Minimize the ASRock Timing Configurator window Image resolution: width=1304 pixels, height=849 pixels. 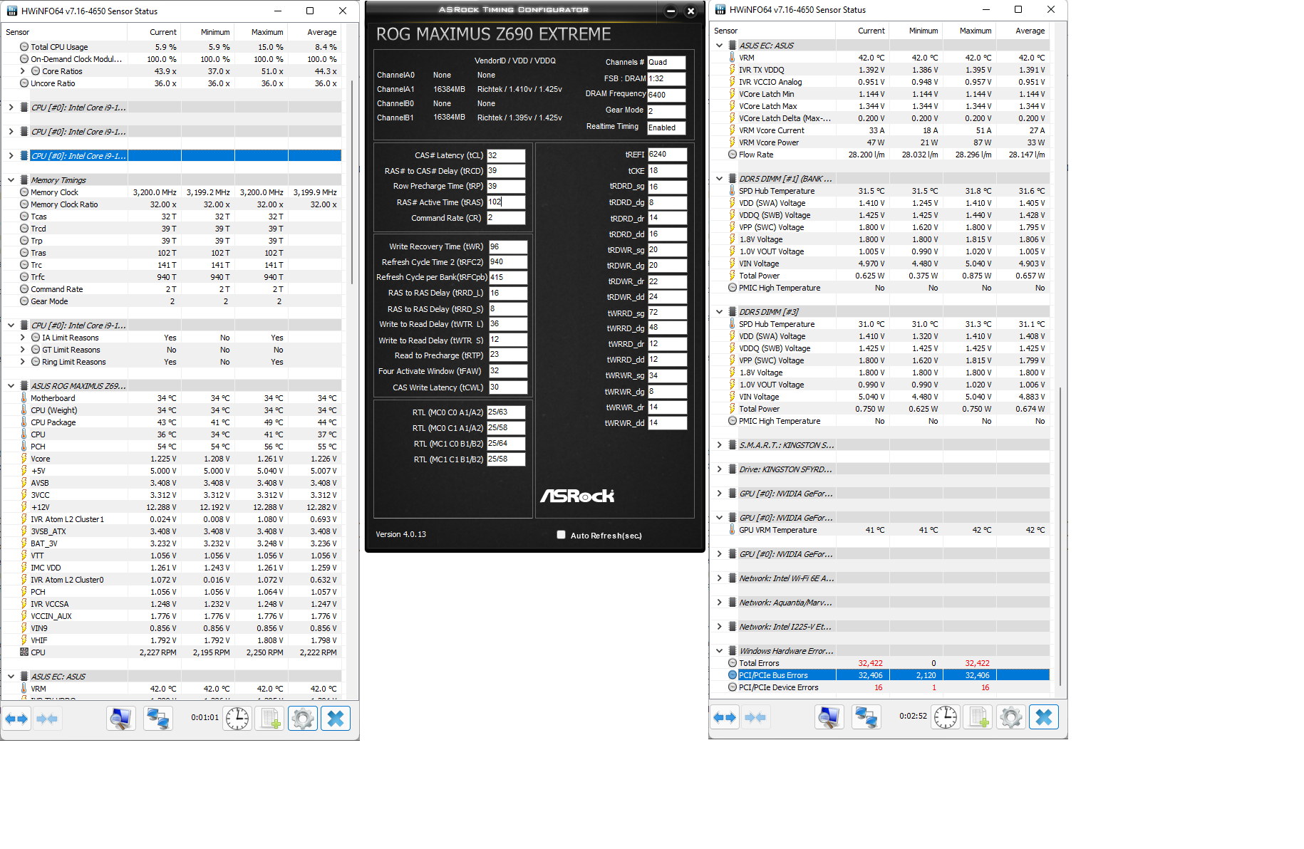coord(671,11)
